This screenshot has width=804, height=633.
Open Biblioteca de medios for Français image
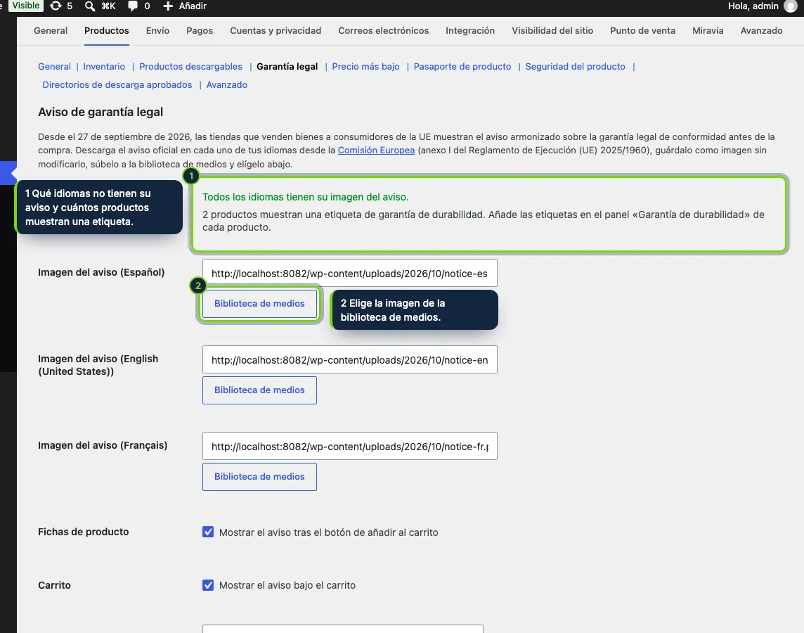[x=259, y=477]
